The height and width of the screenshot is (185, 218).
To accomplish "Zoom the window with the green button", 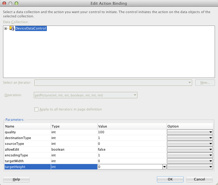I will pyautogui.click(x=16, y=3).
